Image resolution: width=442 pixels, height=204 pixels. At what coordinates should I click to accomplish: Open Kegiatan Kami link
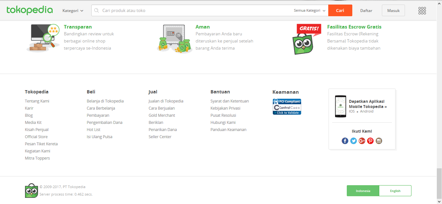coord(38,151)
